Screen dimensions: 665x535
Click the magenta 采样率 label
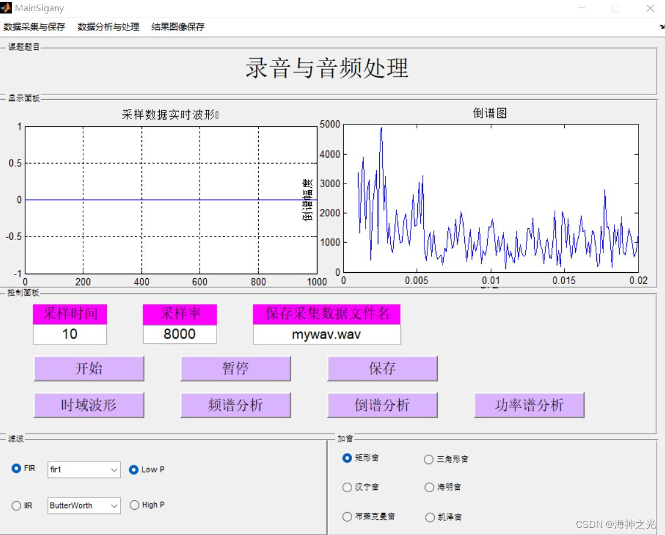coord(180,314)
